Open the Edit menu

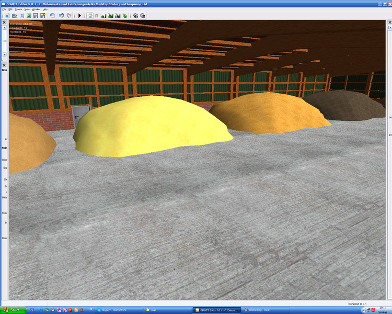click(10, 9)
